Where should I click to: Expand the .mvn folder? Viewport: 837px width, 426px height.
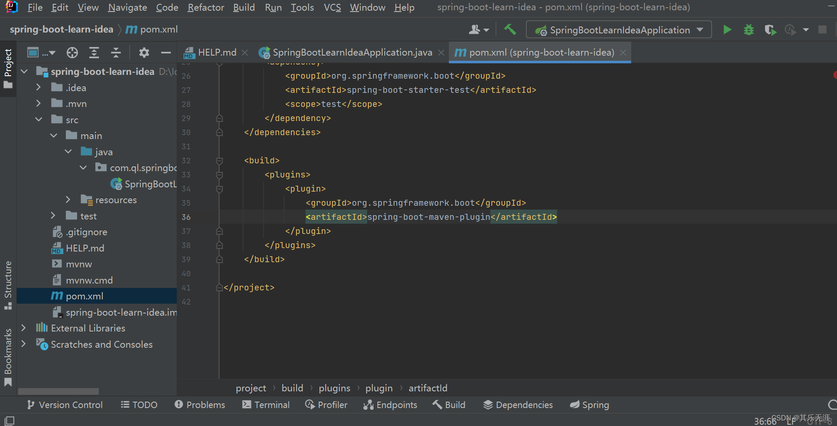coord(39,104)
